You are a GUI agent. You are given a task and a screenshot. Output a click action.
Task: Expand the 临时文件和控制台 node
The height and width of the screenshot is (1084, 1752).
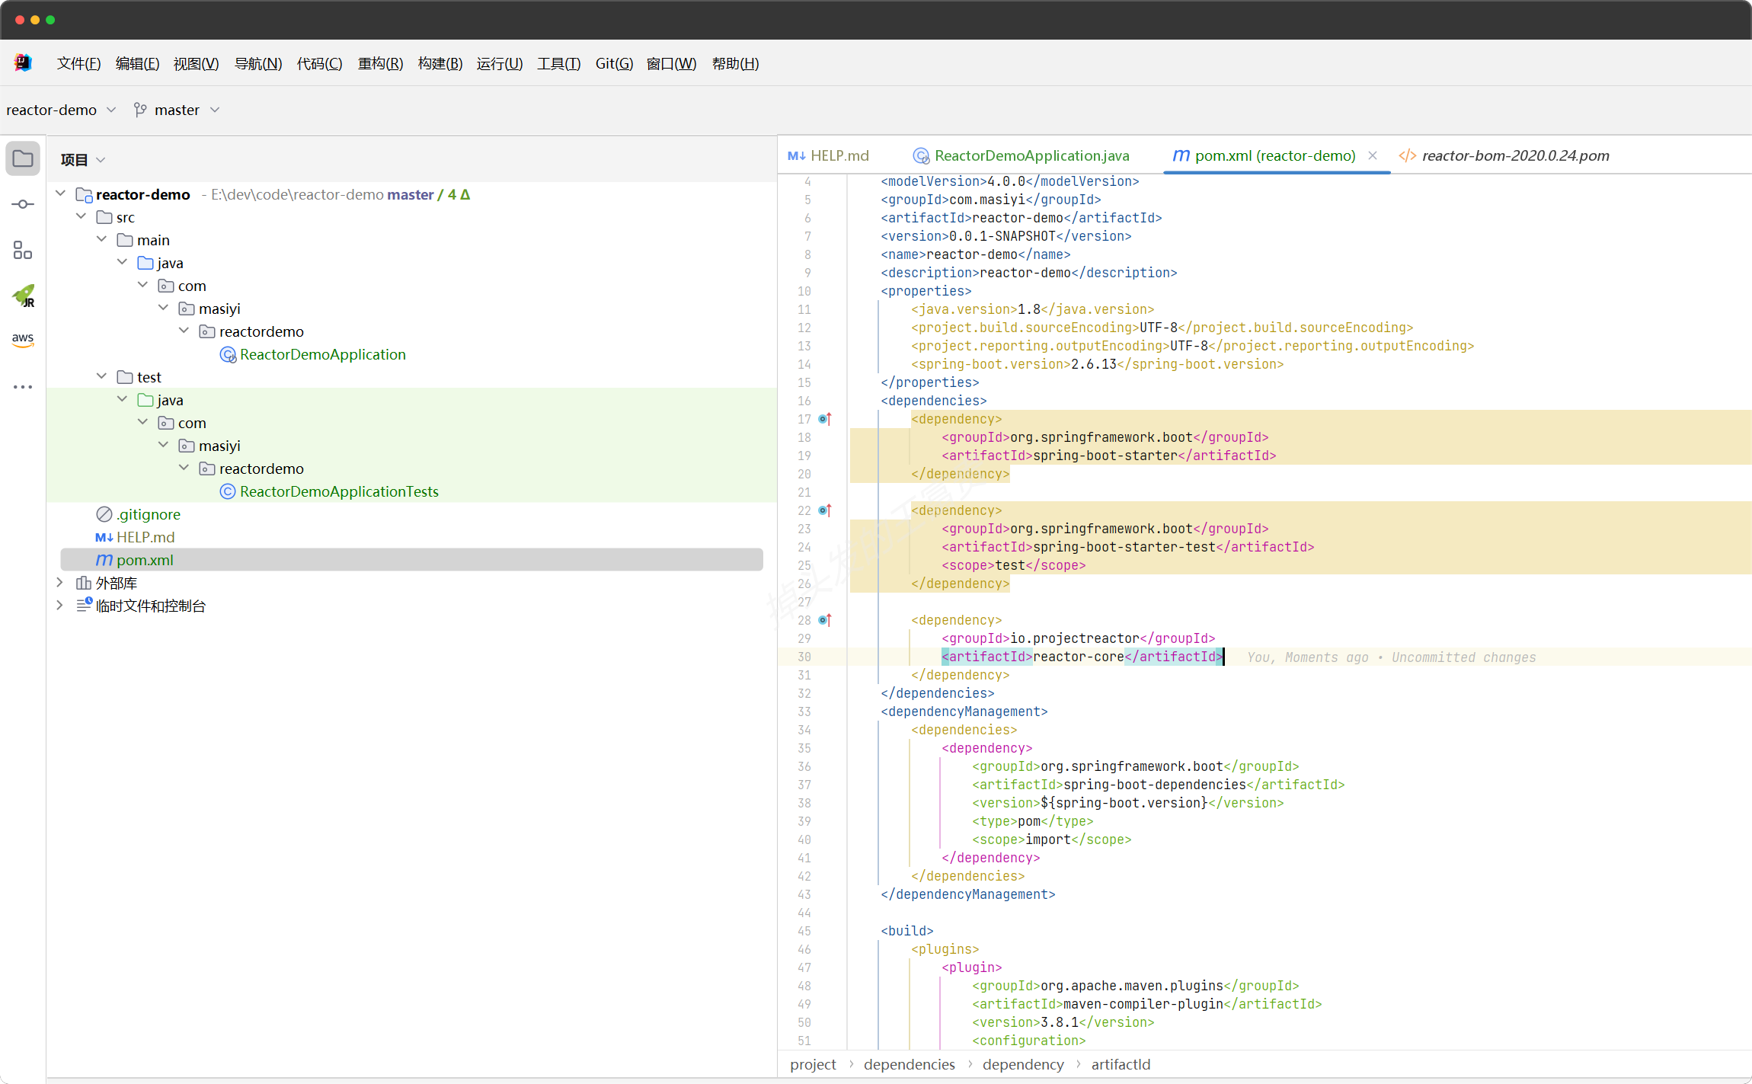coord(60,606)
